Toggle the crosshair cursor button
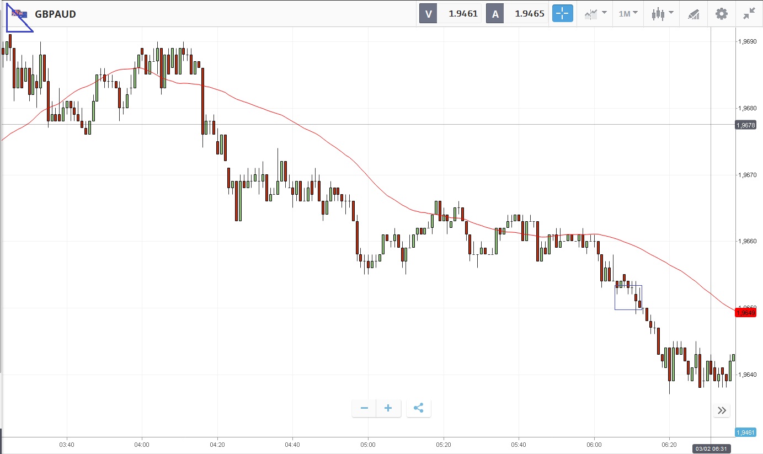The width and height of the screenshot is (763, 454). click(x=562, y=14)
